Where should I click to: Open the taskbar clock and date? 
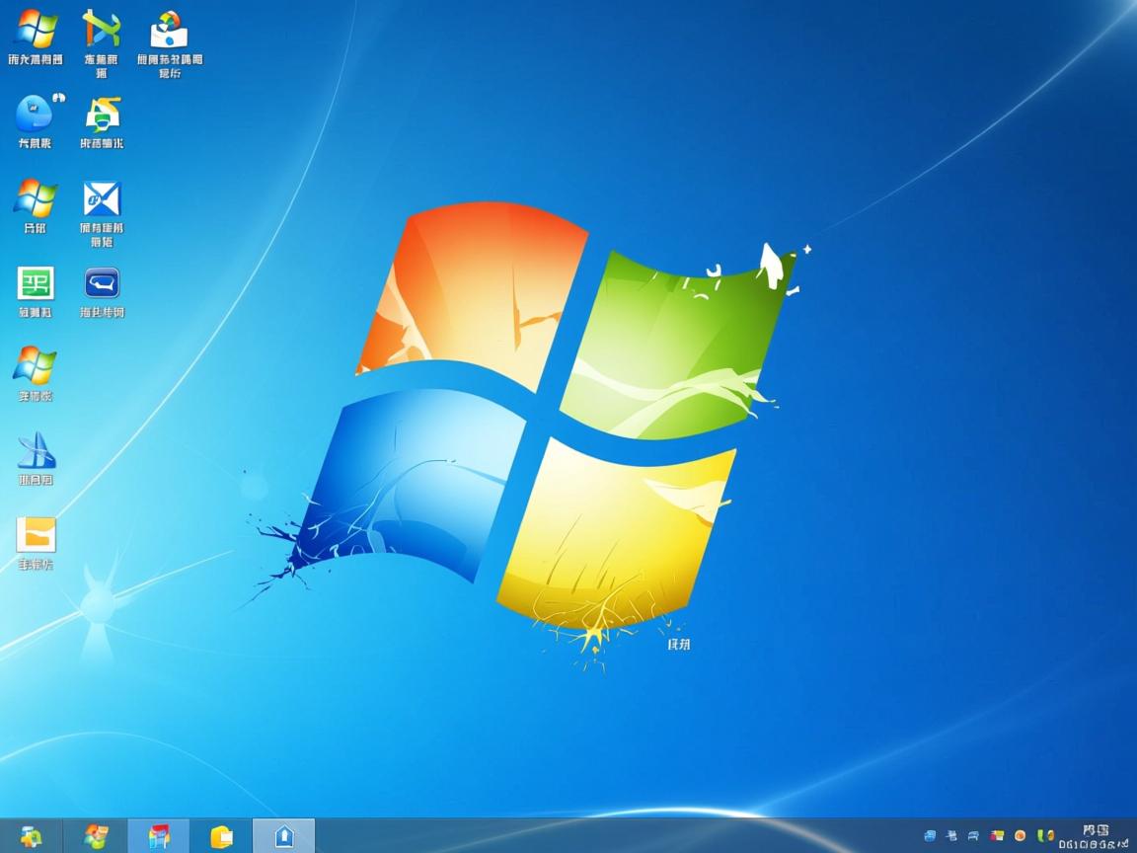click(1095, 837)
